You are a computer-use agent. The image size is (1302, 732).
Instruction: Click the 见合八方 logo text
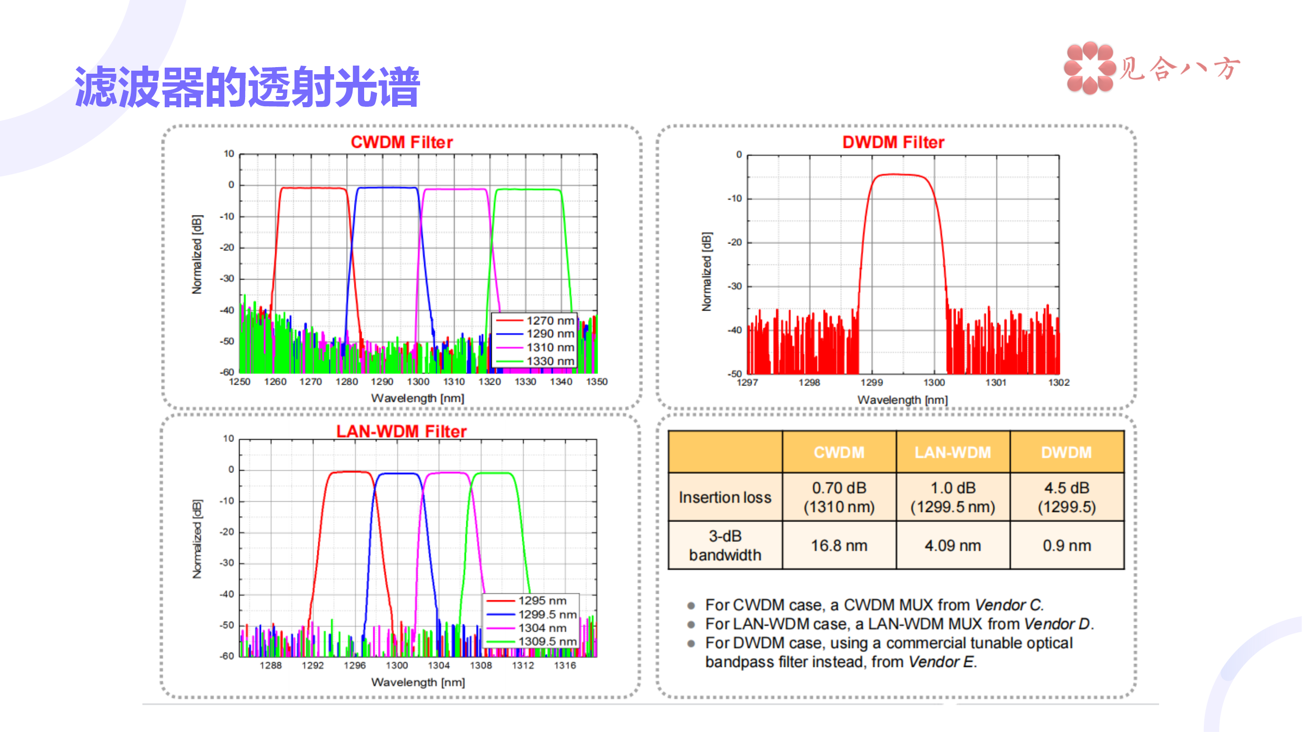[x=1179, y=68]
